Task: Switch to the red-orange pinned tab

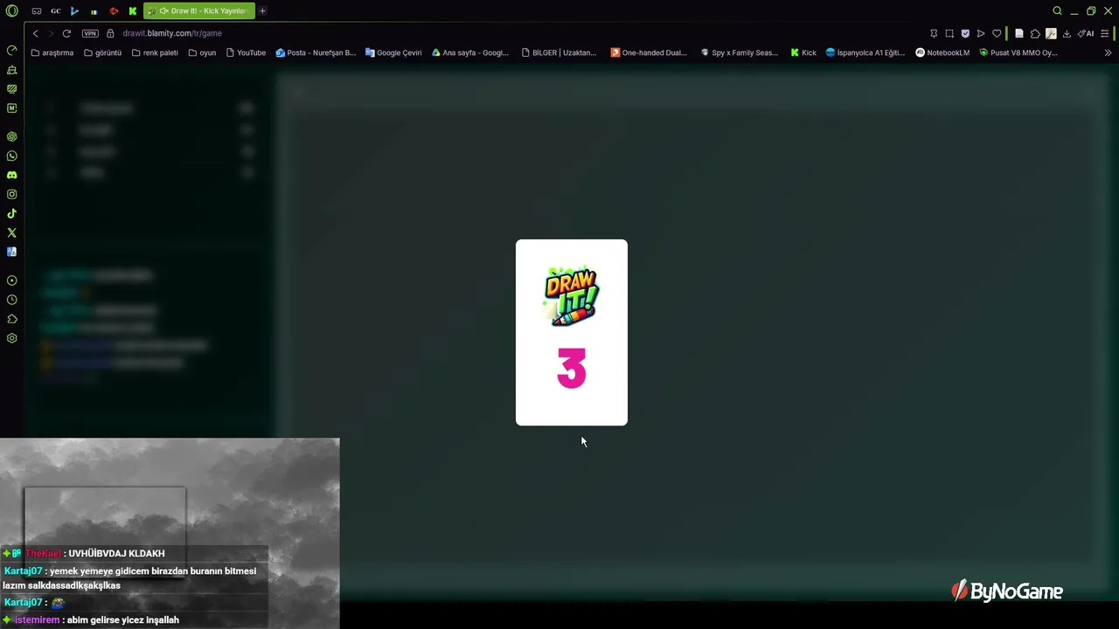Action: (114, 11)
